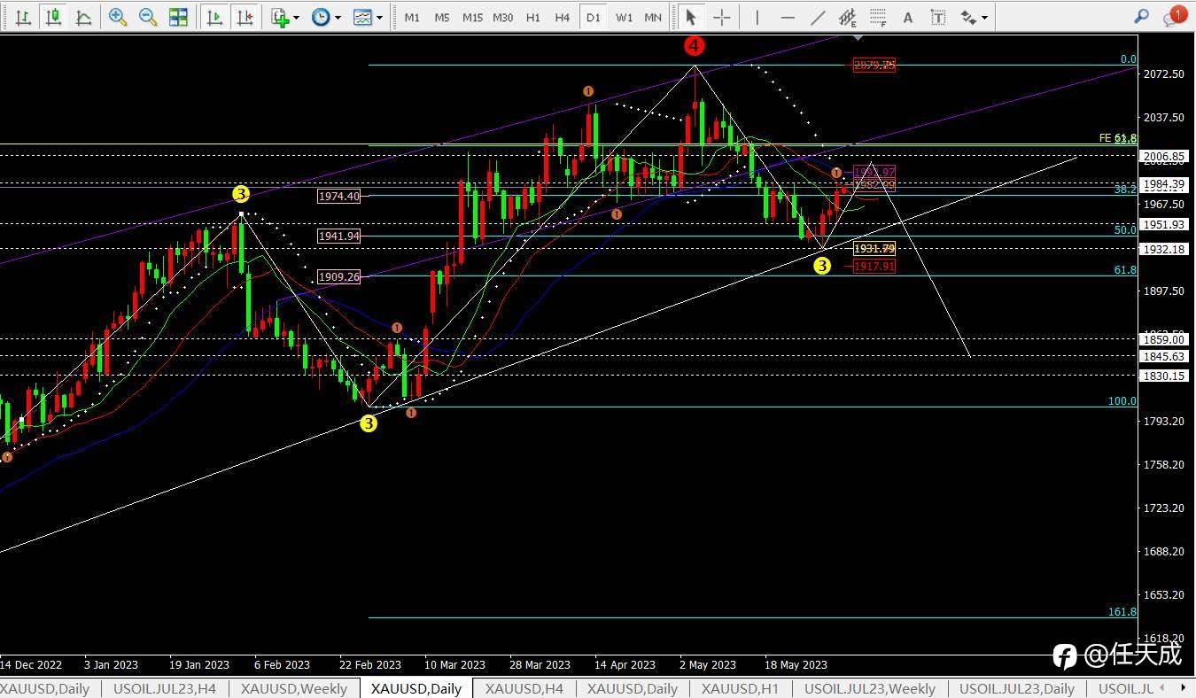Pick the equidistant channel tool
The width and height of the screenshot is (1196, 698).
848,17
